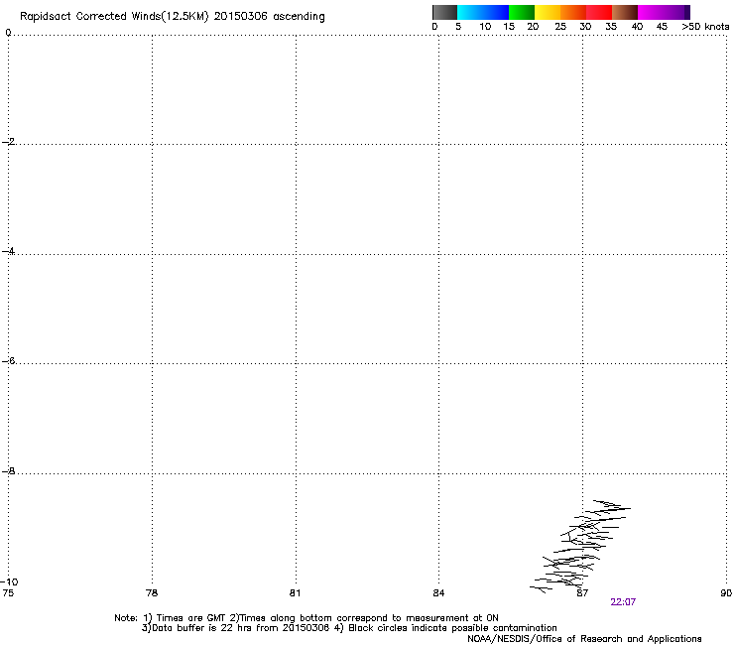Click the wind barb cluster near longitude 87
The image size is (734, 645).
point(580,546)
